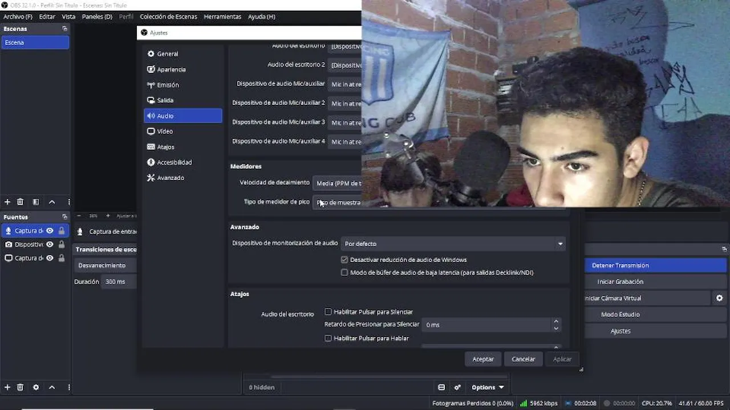Open source properties with the Fuentes gear icon
Image resolution: width=730 pixels, height=410 pixels.
pyautogui.click(x=36, y=387)
